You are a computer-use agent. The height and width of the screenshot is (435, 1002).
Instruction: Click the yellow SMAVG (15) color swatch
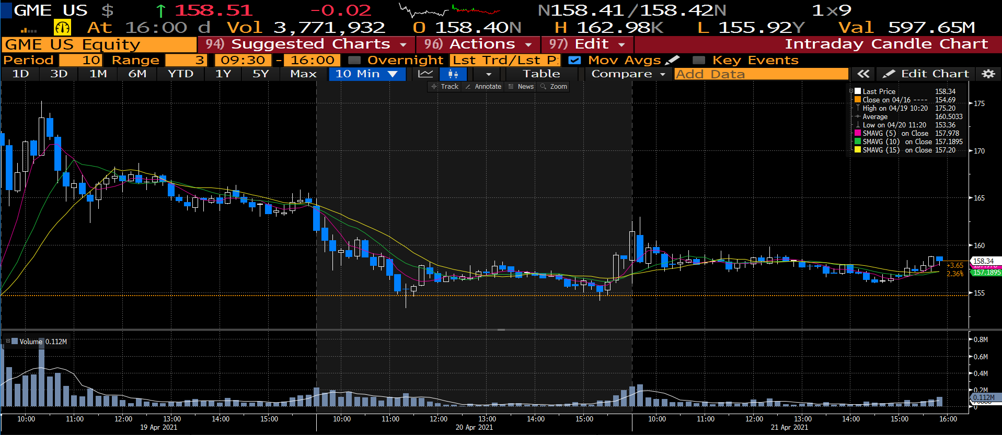point(858,150)
